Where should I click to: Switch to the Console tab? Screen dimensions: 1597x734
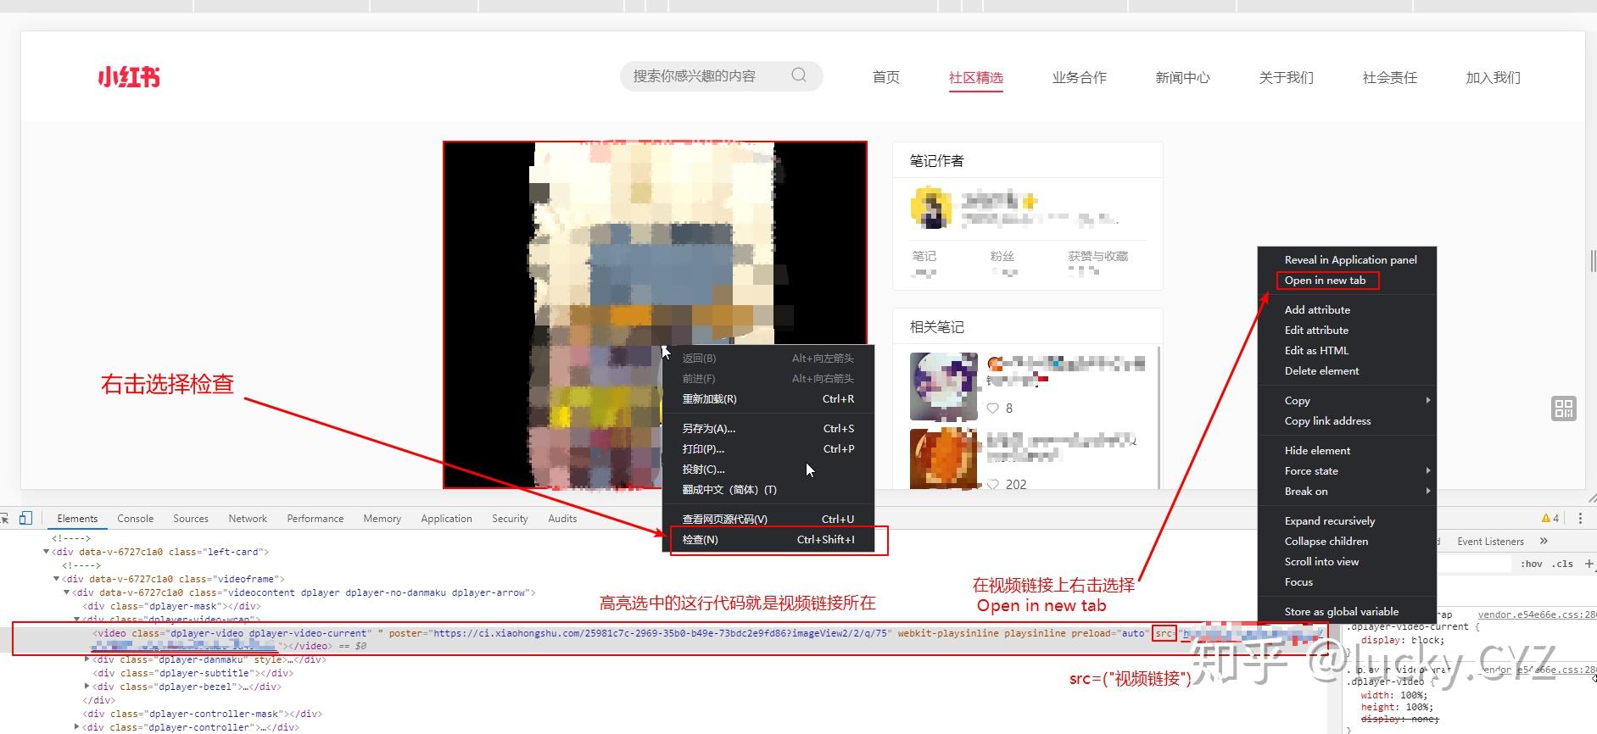(136, 519)
